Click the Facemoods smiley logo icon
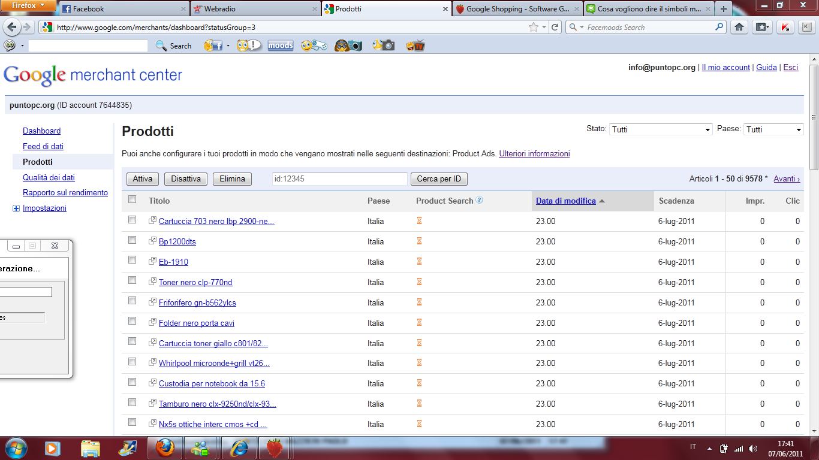819x460 pixels. click(10, 46)
